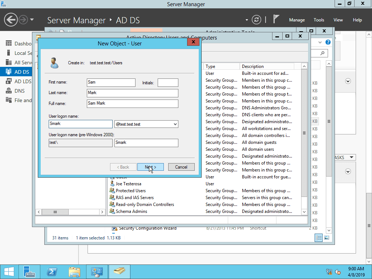Click the Last name field containing Mark

(x=132, y=93)
